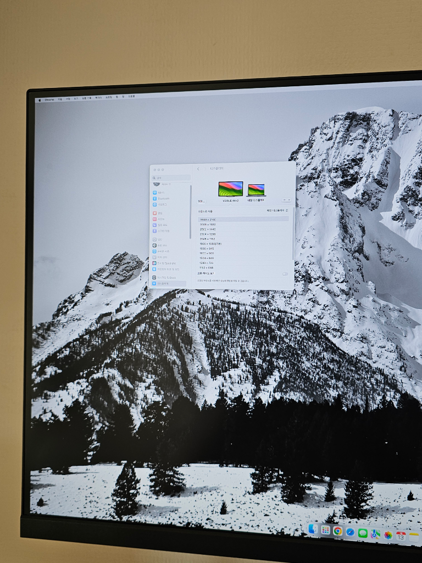This screenshot has height=563, width=422.
Task: Open Photos app from the Dock
Action: (388, 534)
